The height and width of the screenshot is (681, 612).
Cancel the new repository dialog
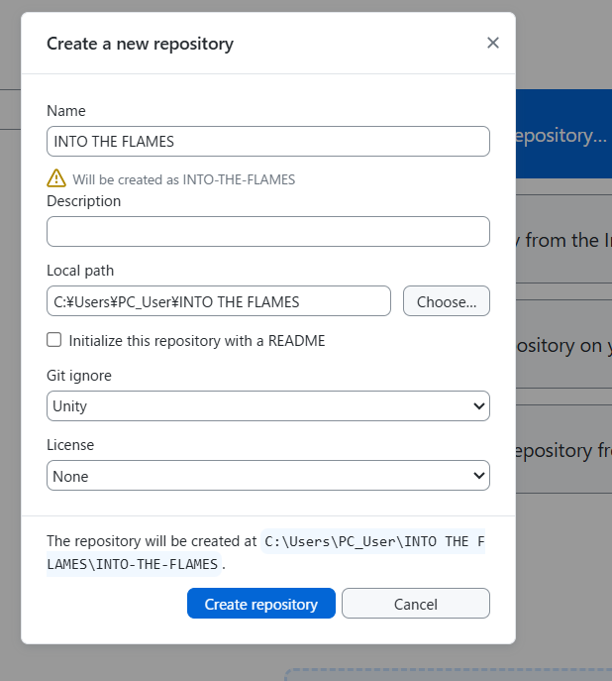(x=415, y=604)
